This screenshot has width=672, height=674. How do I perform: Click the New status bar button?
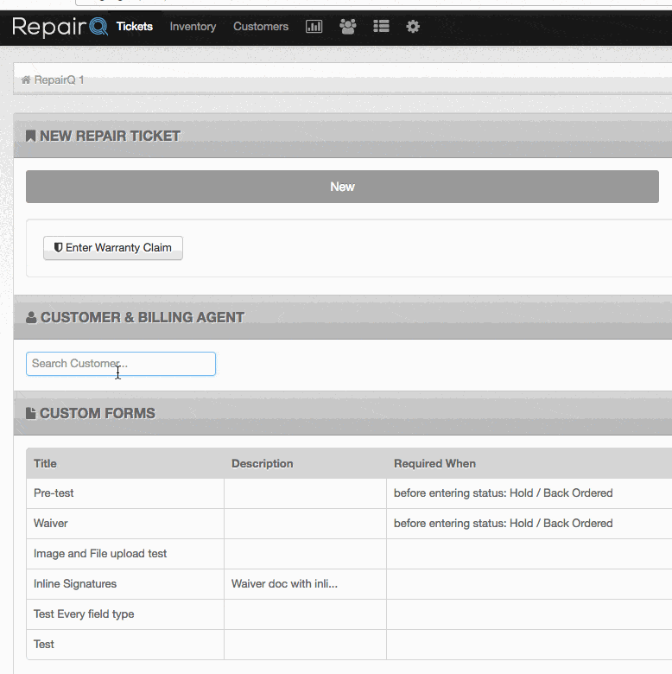(342, 187)
